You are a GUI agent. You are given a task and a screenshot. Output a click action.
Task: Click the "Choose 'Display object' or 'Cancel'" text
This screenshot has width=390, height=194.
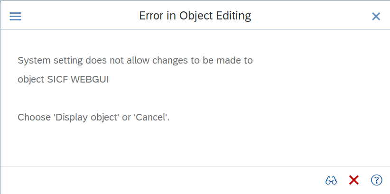pos(93,117)
